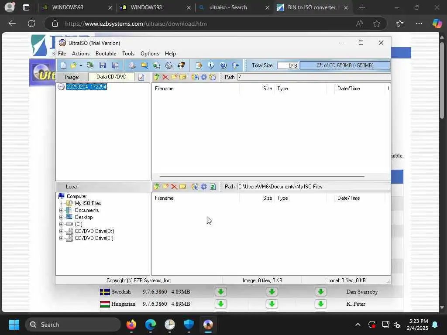
Task: Click rightmost green download arrow in Swedish row
Action: point(321,292)
